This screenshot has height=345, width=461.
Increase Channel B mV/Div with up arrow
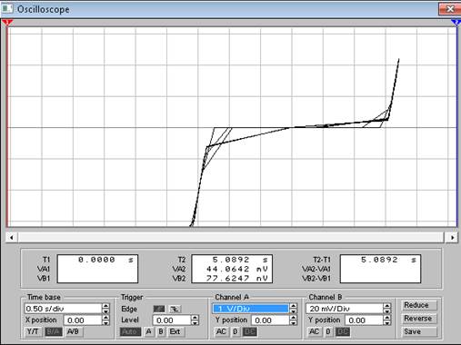387,306
